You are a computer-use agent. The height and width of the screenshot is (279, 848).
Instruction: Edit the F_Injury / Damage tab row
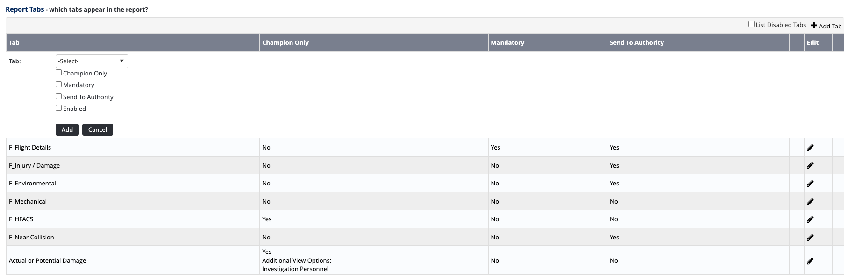810,165
